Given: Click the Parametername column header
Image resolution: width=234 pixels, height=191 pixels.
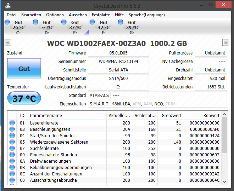Looking at the screenshot, I should click(67, 115).
